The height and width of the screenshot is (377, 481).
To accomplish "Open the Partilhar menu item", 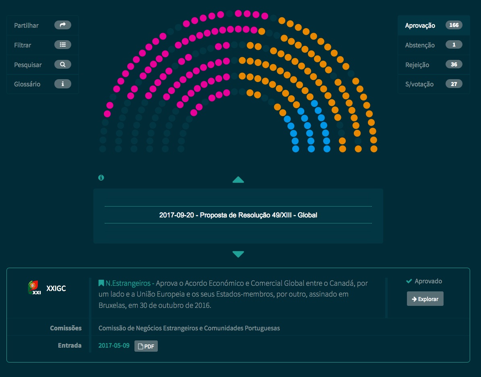I will point(27,25).
